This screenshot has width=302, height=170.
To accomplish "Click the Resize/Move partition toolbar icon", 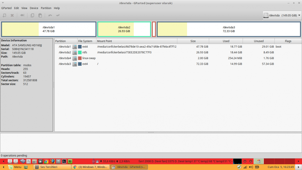I will 22,15.
